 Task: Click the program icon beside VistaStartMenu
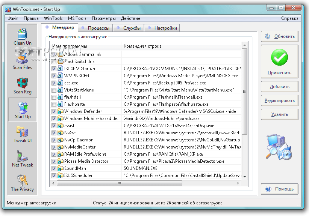[60, 90]
